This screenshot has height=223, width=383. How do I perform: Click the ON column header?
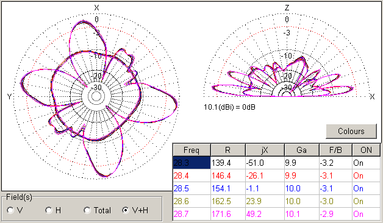[x=366, y=150]
